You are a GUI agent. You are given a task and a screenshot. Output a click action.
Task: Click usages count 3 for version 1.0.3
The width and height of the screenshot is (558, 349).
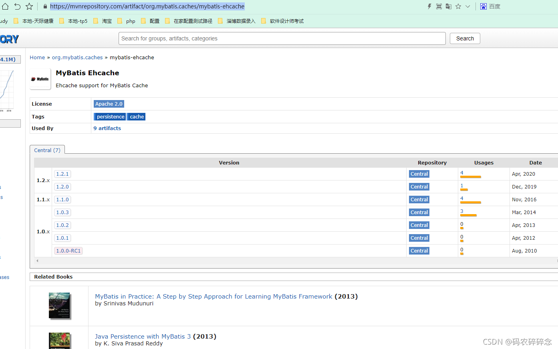coord(462,211)
